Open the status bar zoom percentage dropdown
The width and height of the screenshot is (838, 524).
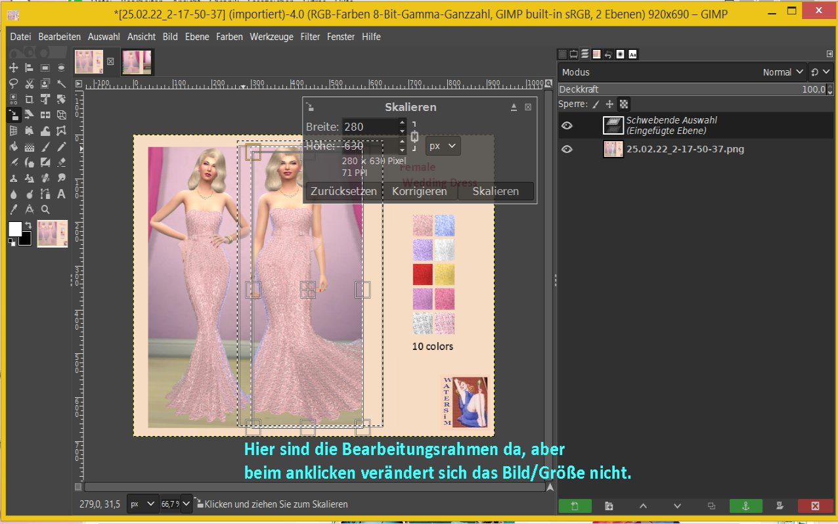tap(186, 504)
